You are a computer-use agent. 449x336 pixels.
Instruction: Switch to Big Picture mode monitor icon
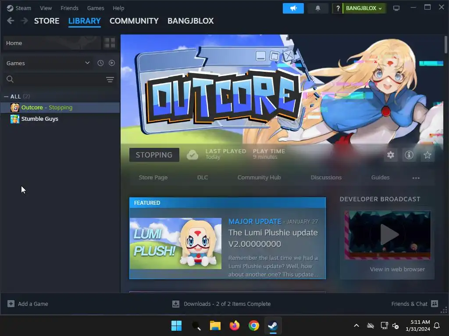pyautogui.click(x=396, y=8)
